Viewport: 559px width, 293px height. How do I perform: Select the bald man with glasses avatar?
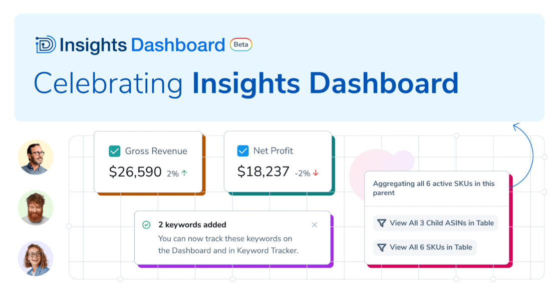point(36,157)
